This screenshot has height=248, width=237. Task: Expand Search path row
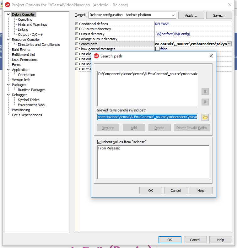coord(77,44)
